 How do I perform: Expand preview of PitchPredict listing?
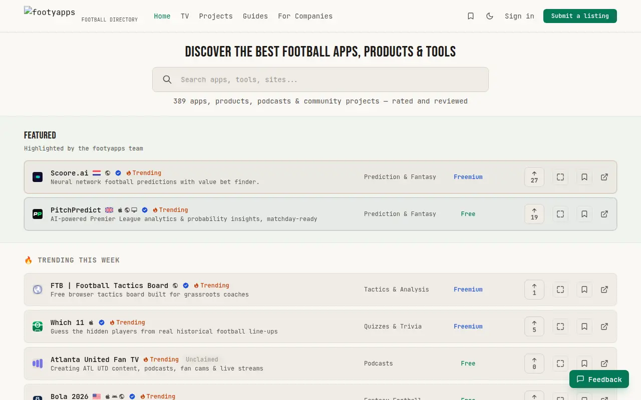pyautogui.click(x=560, y=214)
